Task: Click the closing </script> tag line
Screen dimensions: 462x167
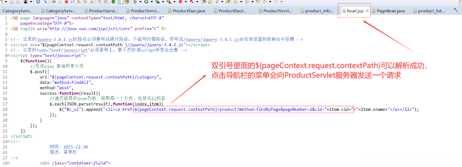Action: (22, 136)
